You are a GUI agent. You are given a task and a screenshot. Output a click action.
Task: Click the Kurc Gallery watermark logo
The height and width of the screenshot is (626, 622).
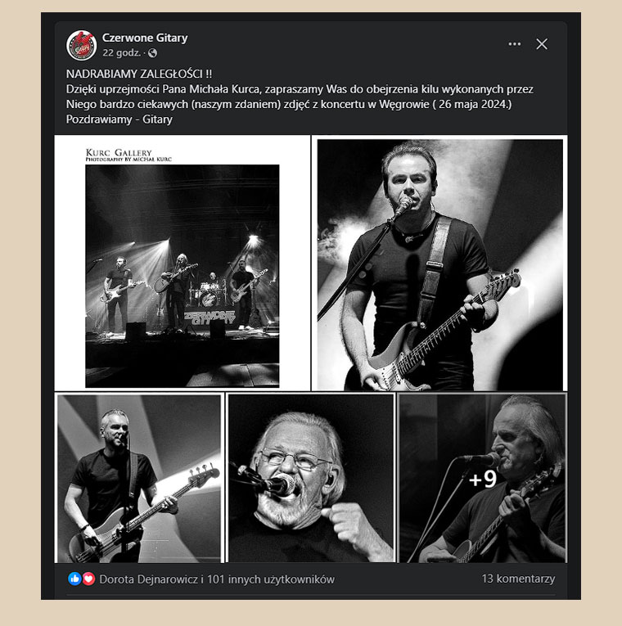128,155
